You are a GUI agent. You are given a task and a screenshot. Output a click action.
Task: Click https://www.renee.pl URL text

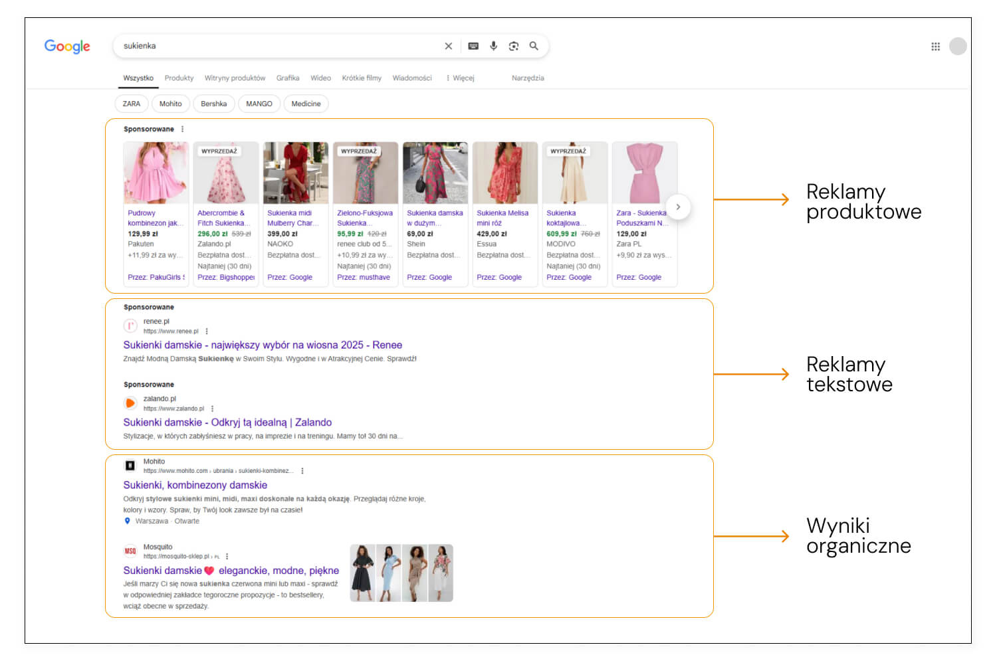click(171, 331)
